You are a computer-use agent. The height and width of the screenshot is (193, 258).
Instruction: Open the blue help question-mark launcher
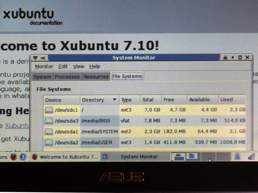pyautogui.click(x=23, y=157)
